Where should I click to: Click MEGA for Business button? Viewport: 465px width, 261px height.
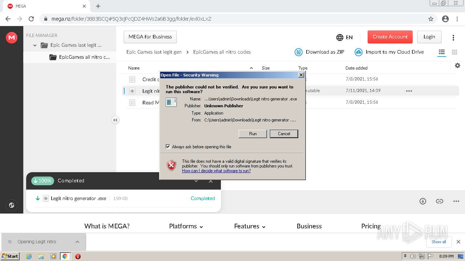[x=150, y=37]
